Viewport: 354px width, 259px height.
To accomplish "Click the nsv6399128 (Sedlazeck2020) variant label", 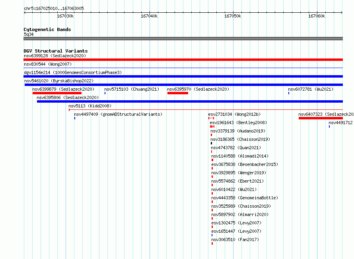I will [x=55, y=56].
